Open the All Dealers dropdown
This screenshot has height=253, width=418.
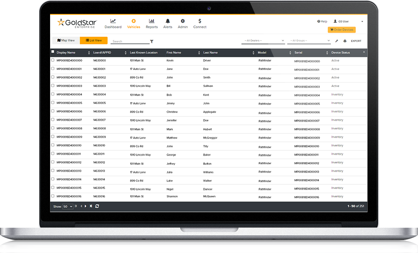point(263,41)
